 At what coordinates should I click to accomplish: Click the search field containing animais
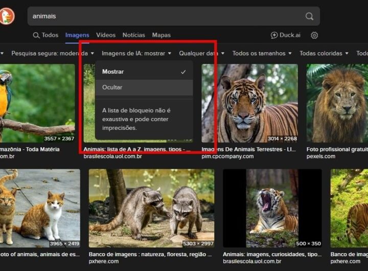click(164, 16)
